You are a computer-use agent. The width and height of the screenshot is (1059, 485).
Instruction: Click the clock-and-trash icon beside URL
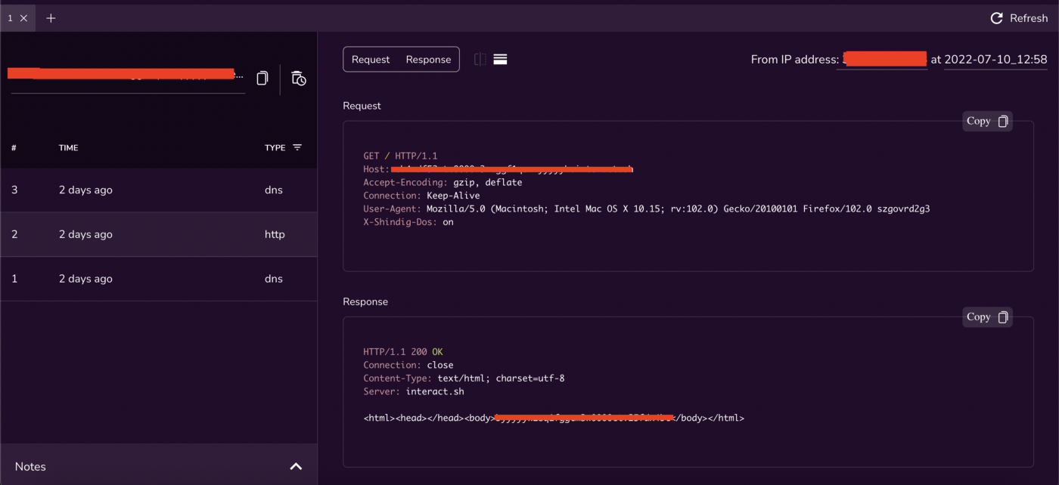(x=299, y=79)
